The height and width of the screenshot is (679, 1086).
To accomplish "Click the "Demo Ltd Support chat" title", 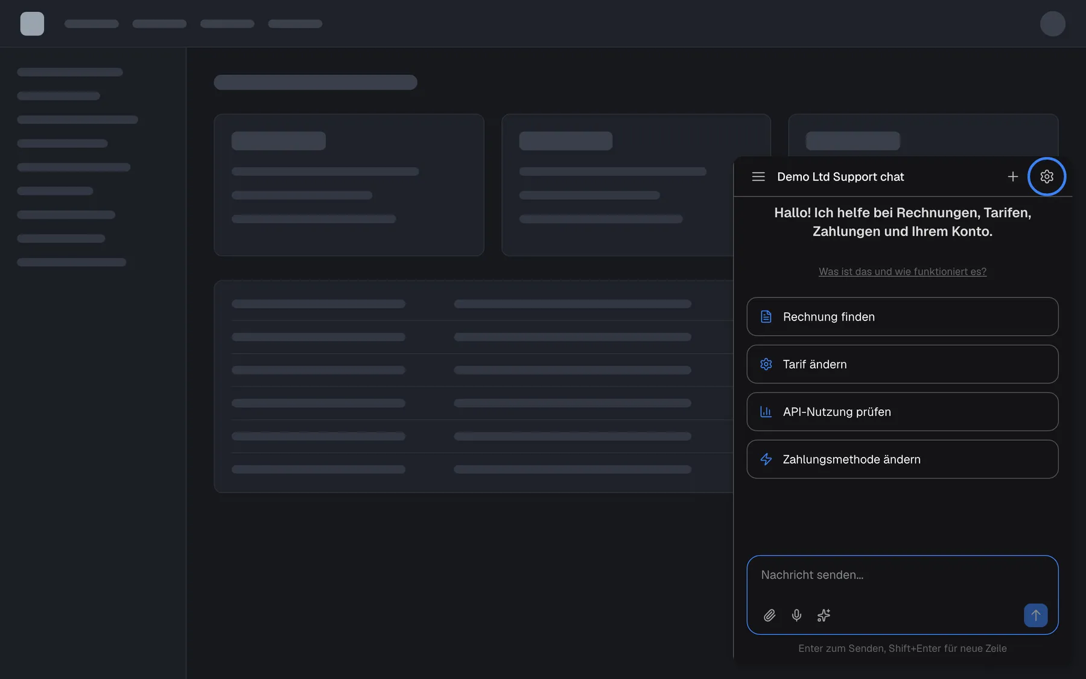I will coord(840,177).
